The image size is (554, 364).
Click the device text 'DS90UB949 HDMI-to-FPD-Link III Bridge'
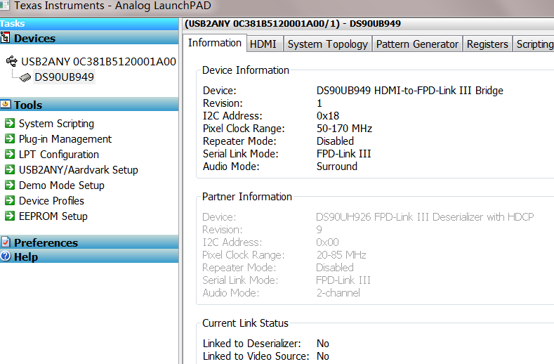[x=410, y=91]
